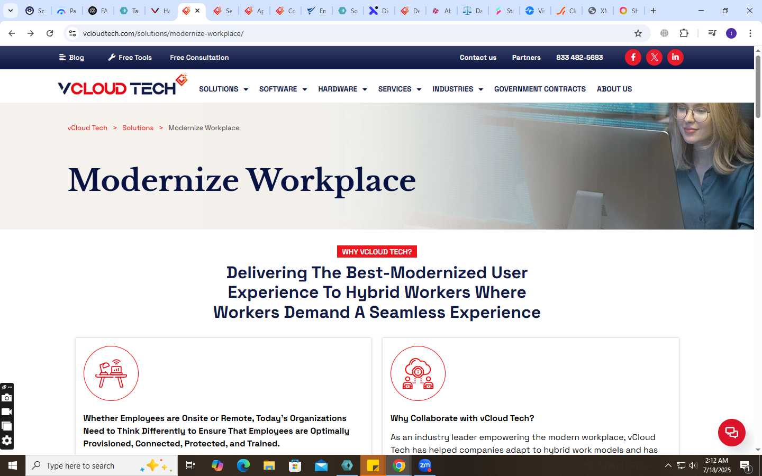Open Mail app from taskbar
This screenshot has width=762, height=476.
(321, 465)
